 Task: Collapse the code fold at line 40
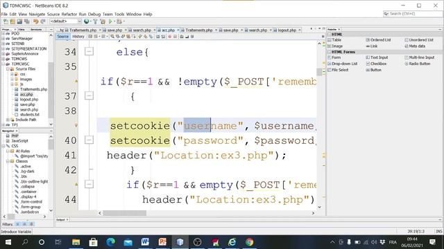(89, 140)
